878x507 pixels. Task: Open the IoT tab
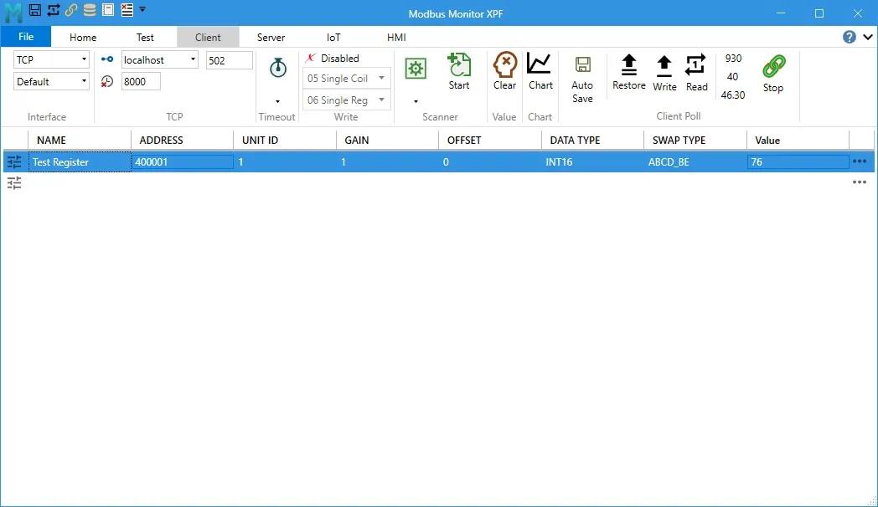pos(333,37)
